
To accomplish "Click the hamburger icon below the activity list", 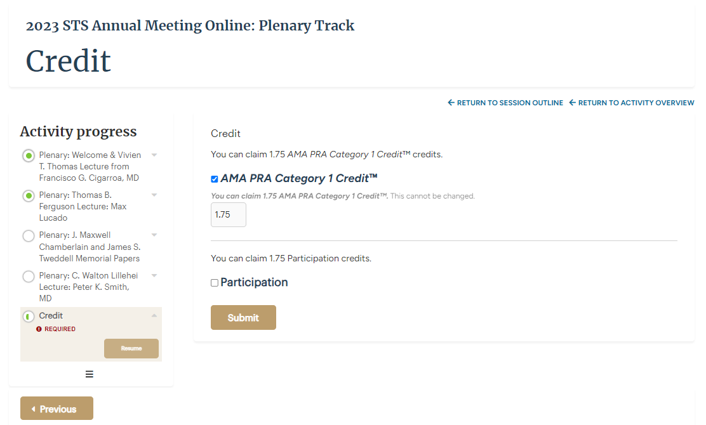I will 90,374.
